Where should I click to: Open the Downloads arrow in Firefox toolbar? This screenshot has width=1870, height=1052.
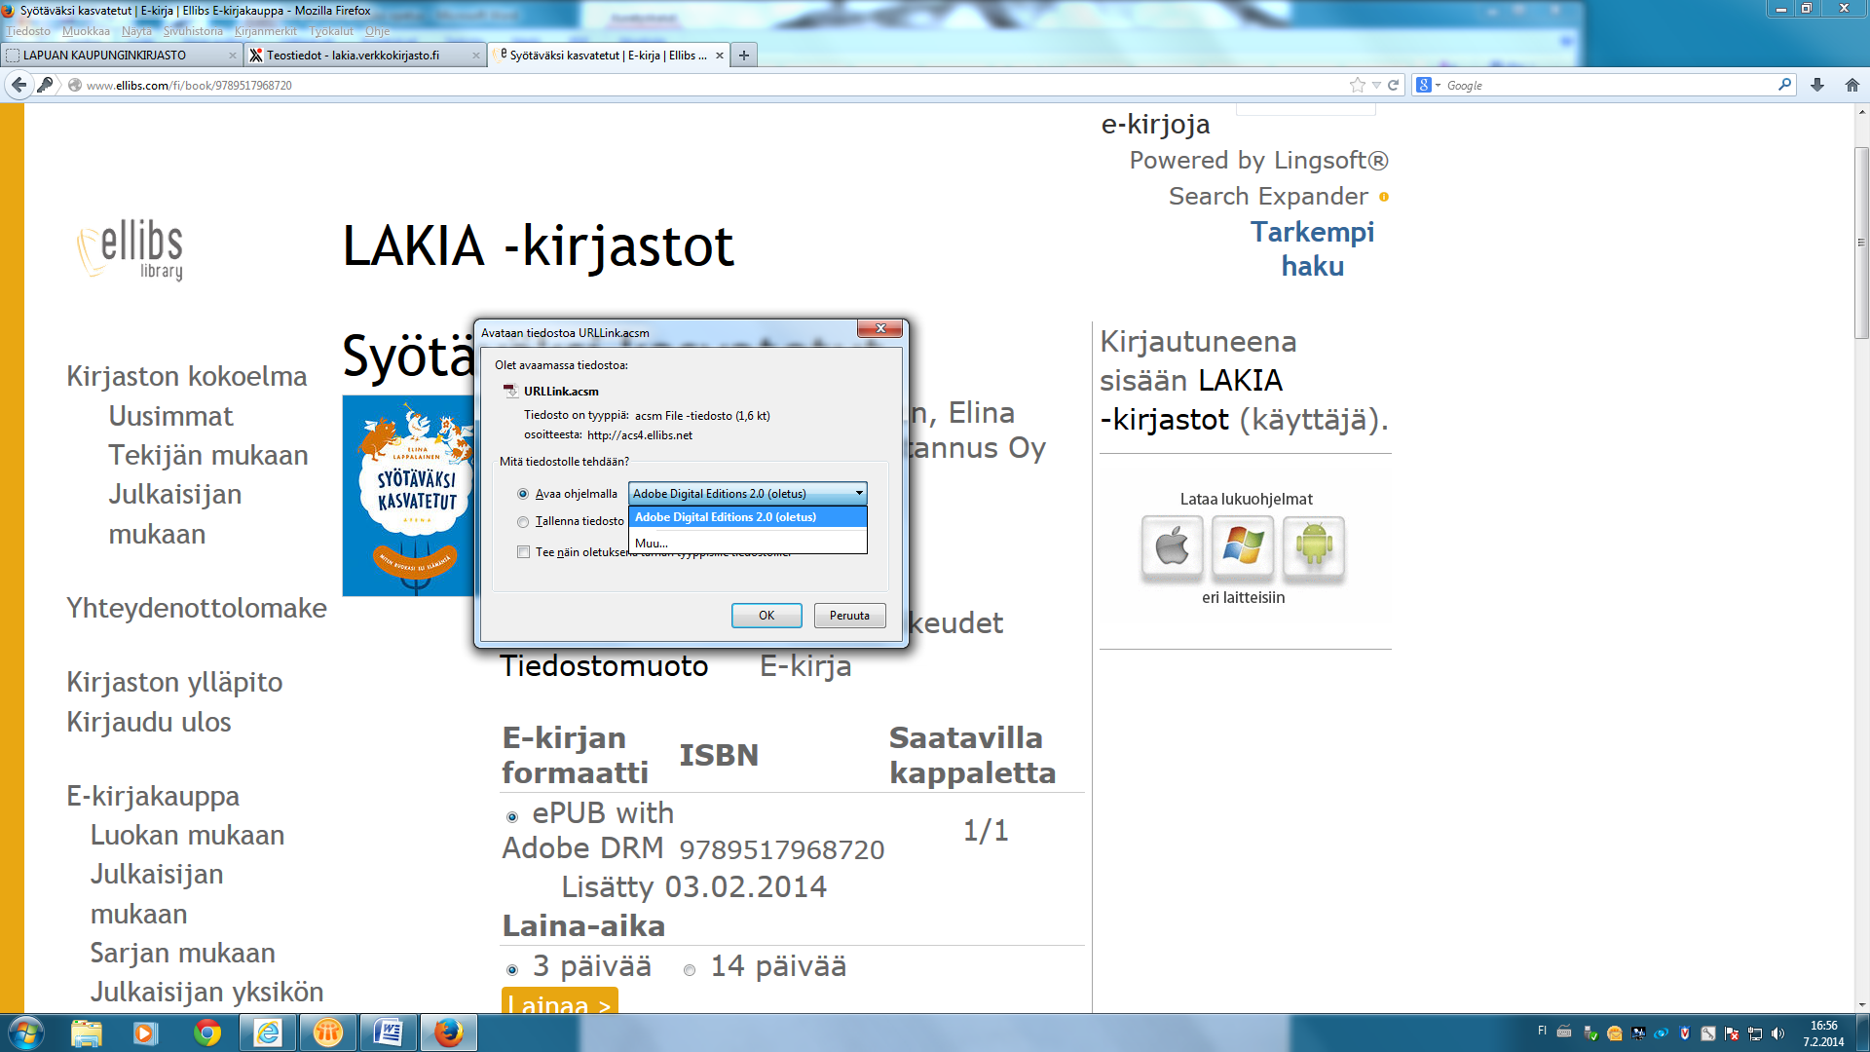pyautogui.click(x=1817, y=85)
